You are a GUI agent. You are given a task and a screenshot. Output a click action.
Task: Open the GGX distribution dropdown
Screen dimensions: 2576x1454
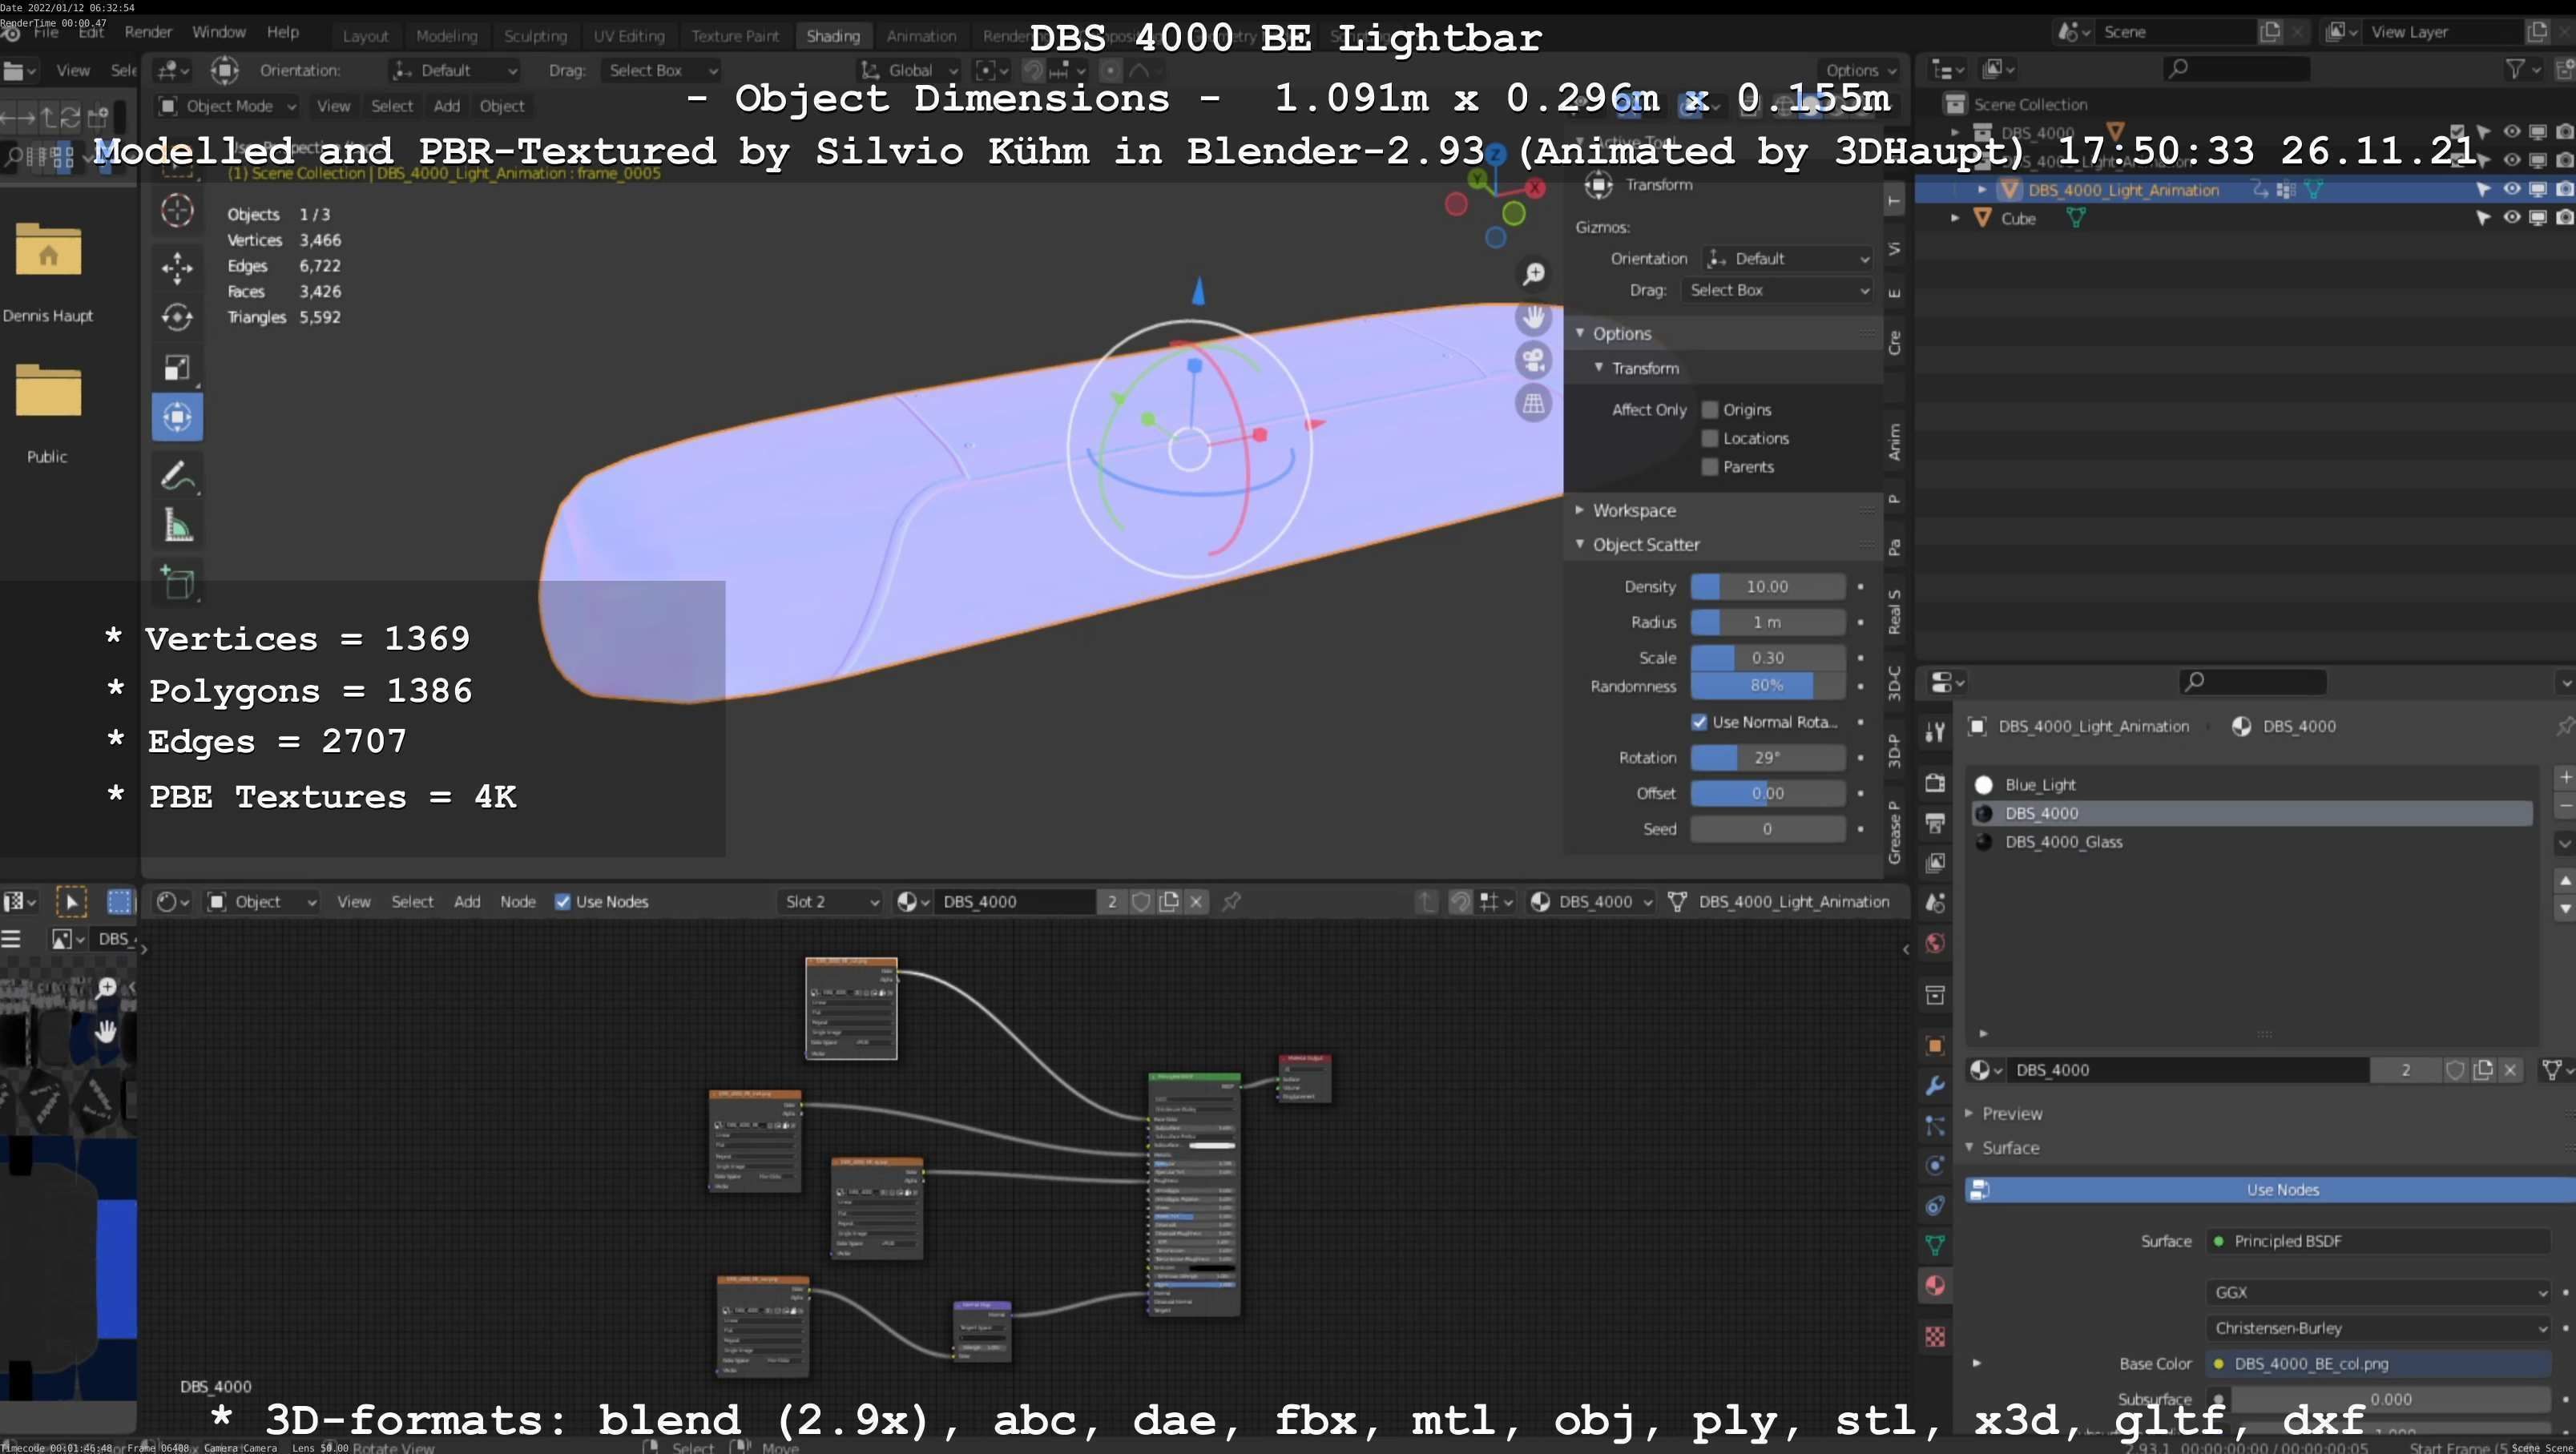click(x=2378, y=1292)
